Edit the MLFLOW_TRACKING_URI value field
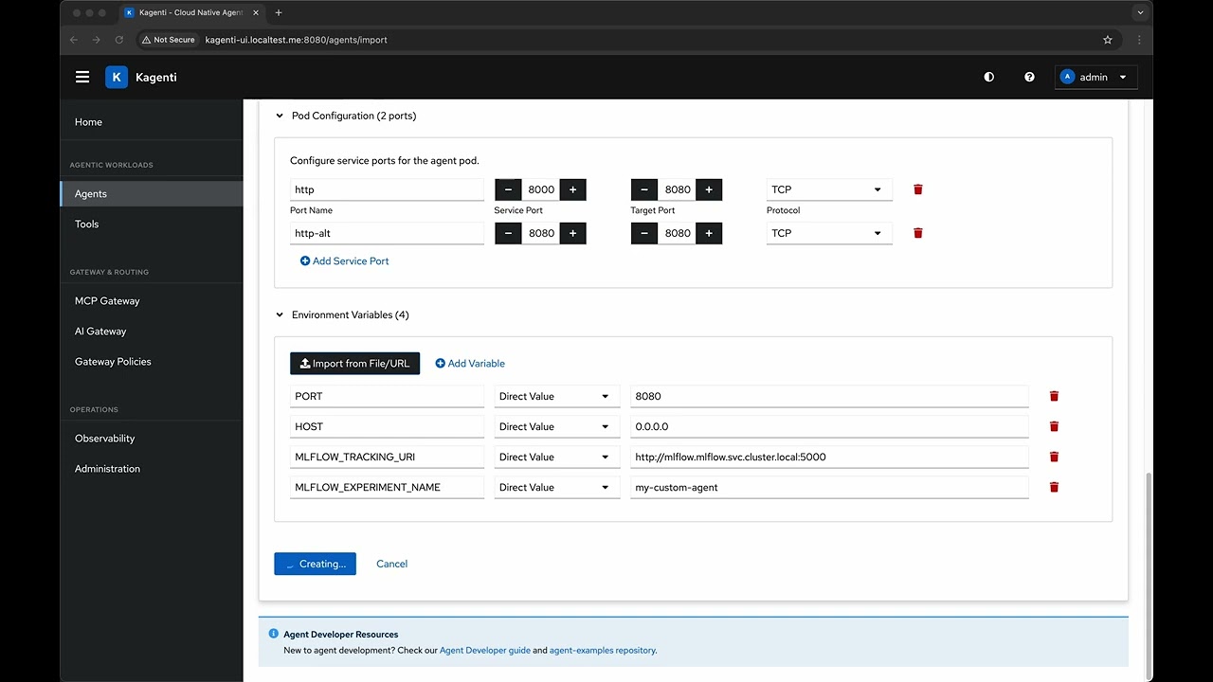Viewport: 1213px width, 682px height. 829,457
